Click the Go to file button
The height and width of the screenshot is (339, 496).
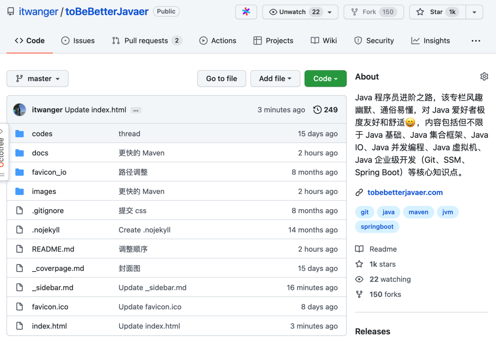pos(222,79)
